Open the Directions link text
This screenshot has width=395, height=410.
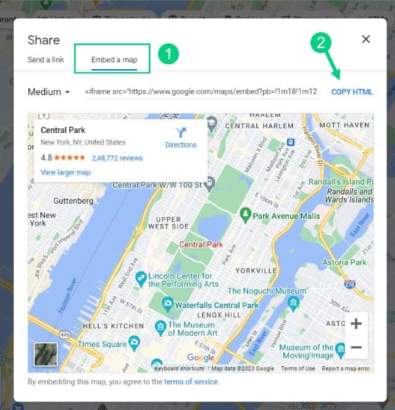[x=181, y=145]
